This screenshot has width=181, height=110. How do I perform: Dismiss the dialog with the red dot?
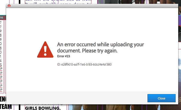[x=9, y=6]
